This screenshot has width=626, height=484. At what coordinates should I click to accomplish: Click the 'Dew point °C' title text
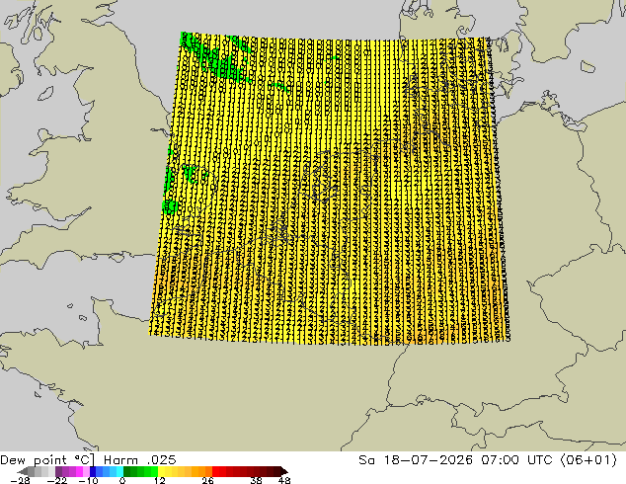click(47, 460)
